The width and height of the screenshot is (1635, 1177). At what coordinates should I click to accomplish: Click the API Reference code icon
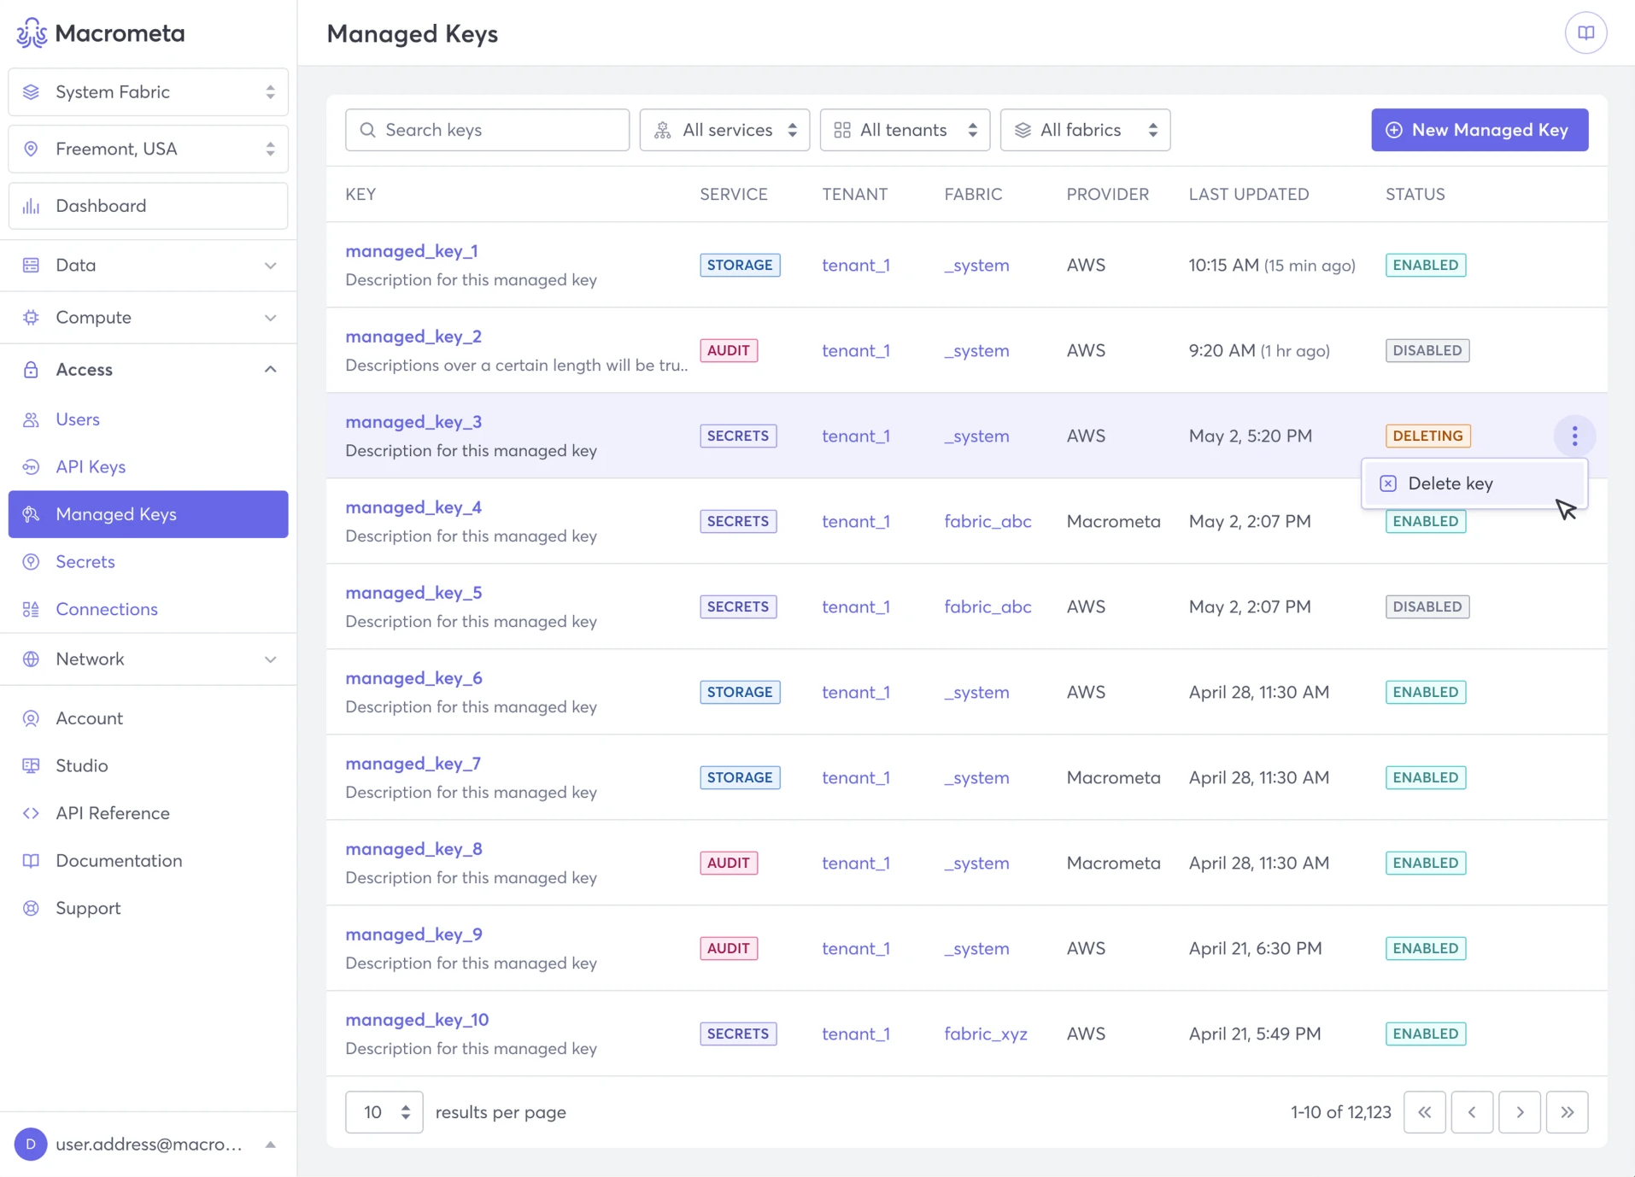[x=32, y=813]
